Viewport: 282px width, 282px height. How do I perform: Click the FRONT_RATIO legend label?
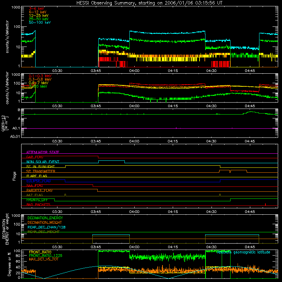(40, 252)
